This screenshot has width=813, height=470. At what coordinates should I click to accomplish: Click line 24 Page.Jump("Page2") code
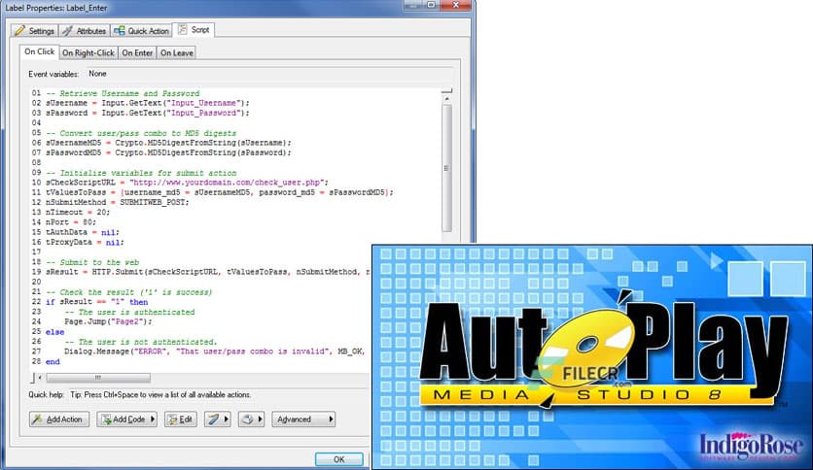tap(108, 321)
